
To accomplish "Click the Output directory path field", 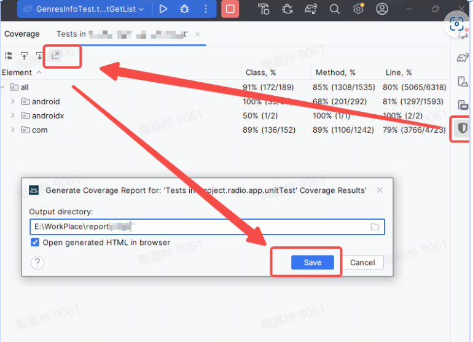I will (197, 227).
